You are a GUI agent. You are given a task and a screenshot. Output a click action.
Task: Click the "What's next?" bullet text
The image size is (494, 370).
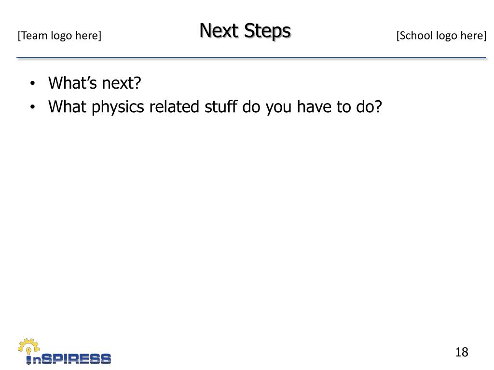tap(95, 83)
